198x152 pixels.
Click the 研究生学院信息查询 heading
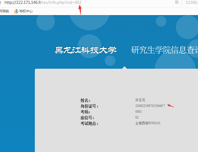click(165, 50)
